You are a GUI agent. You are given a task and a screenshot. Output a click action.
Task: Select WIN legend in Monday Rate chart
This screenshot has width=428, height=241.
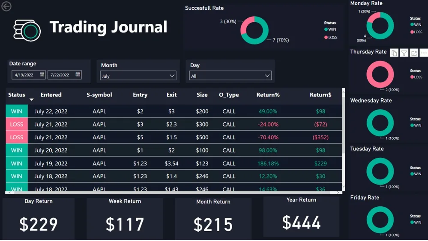pyautogui.click(x=416, y=24)
